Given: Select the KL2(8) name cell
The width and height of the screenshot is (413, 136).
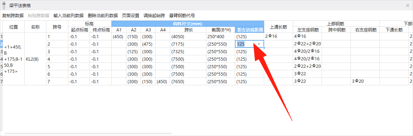Looking at the screenshot, I should [35, 59].
